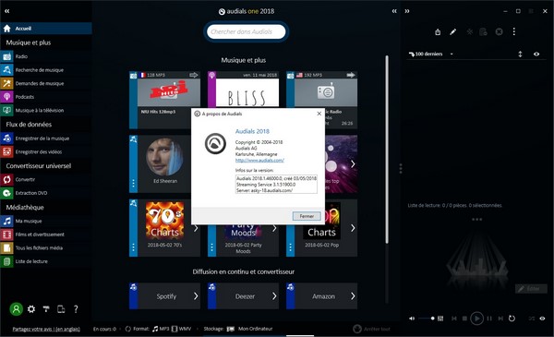Click the mobile devices icon
The width and height of the screenshot is (554, 337).
61,309
